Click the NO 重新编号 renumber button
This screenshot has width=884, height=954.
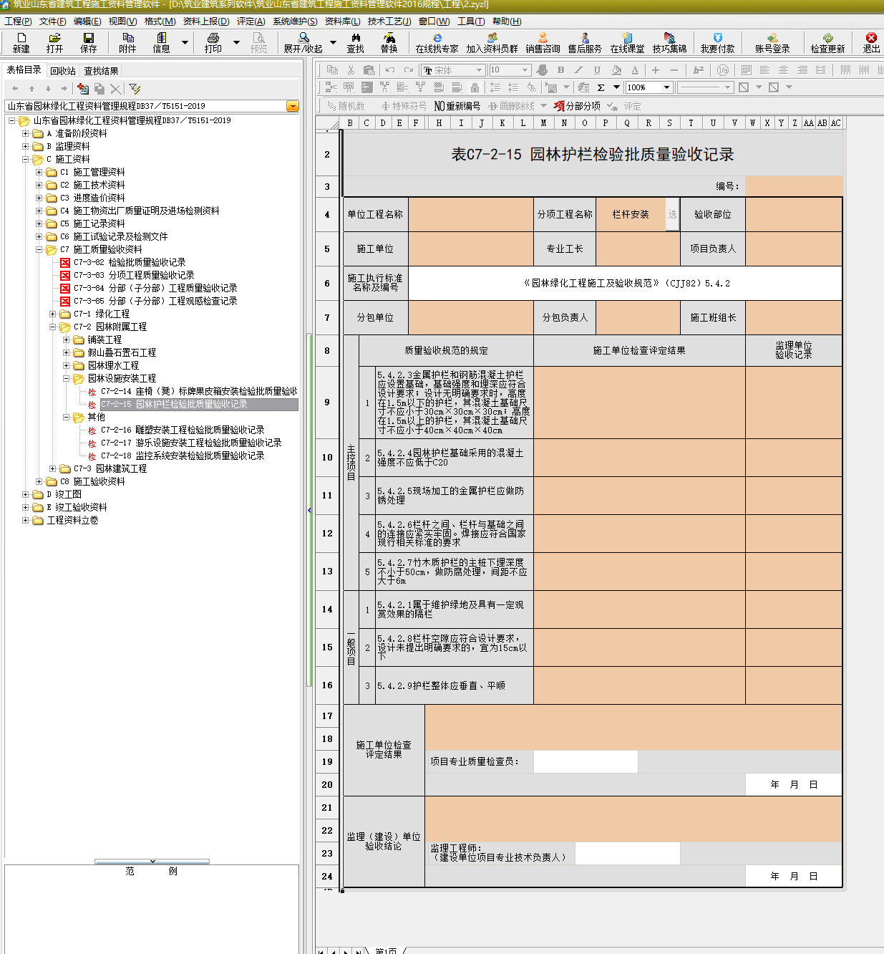point(457,106)
